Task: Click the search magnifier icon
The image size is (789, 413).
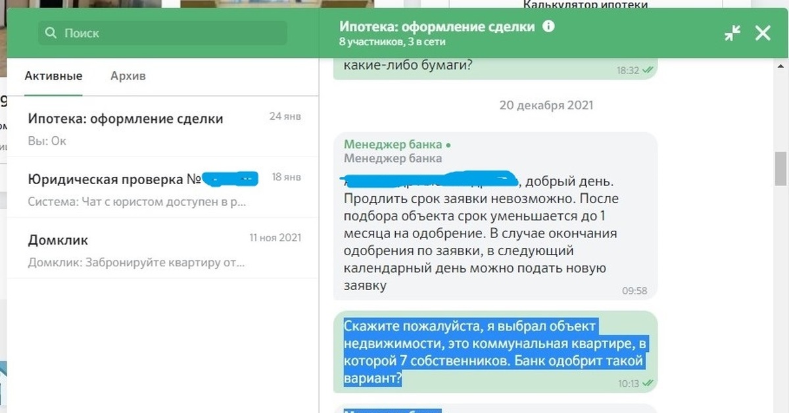Action: pos(50,33)
